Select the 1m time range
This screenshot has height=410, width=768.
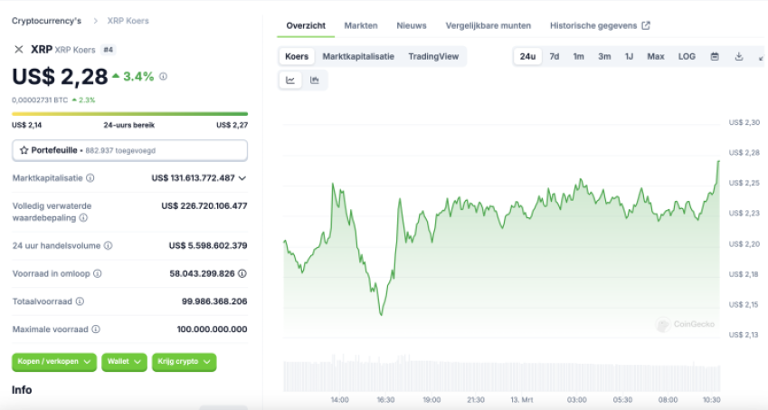(578, 57)
